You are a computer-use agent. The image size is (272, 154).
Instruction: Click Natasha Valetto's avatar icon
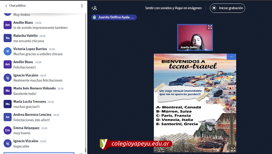(7, 38)
